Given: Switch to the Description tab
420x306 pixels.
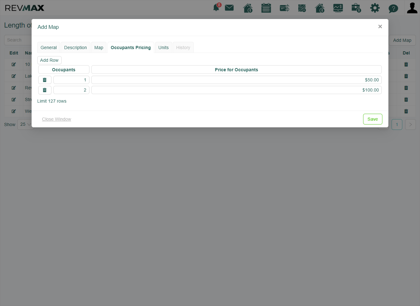Looking at the screenshot, I should [76, 48].
